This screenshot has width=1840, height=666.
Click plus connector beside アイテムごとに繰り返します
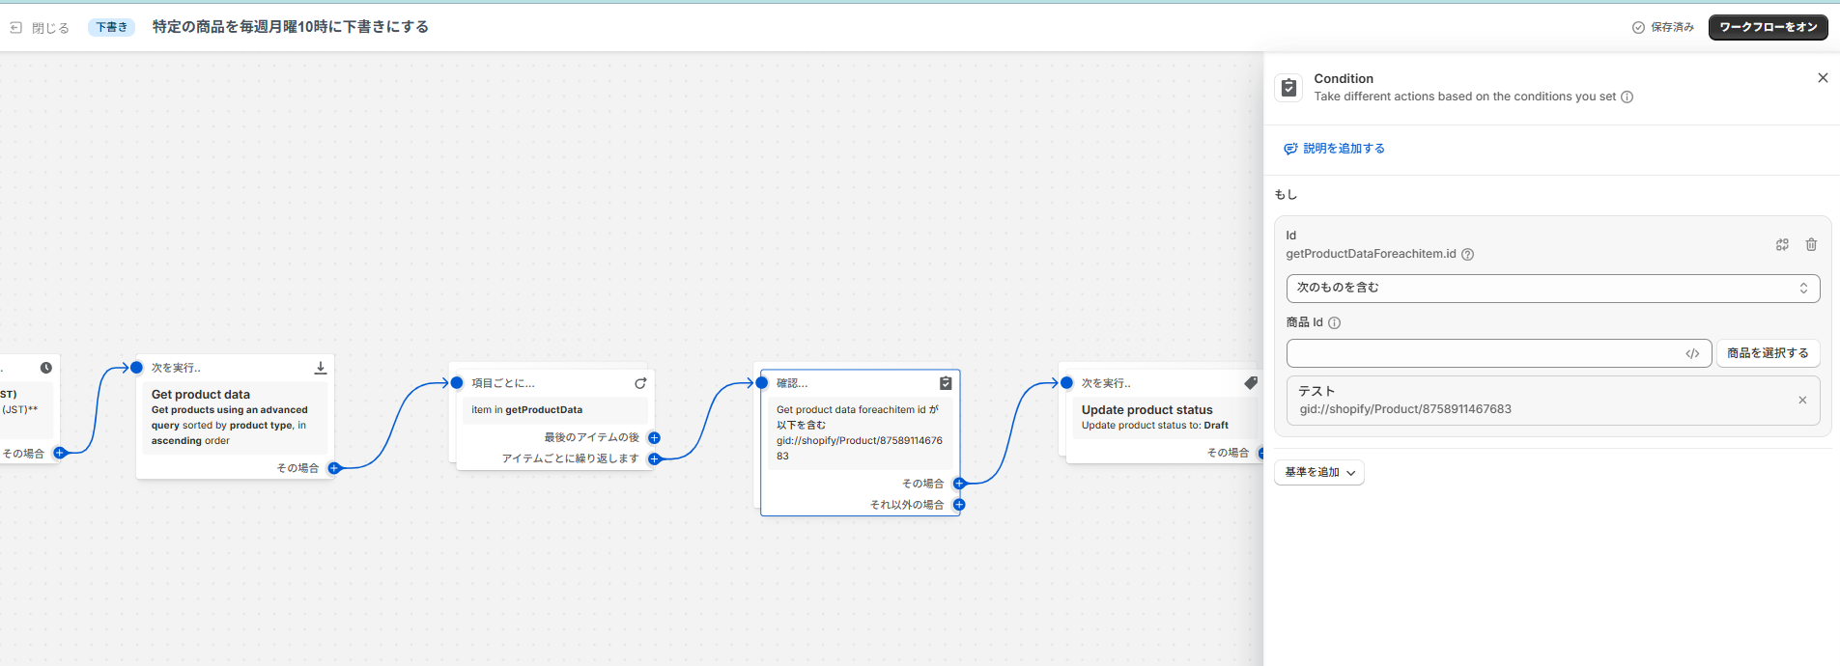pos(654,458)
